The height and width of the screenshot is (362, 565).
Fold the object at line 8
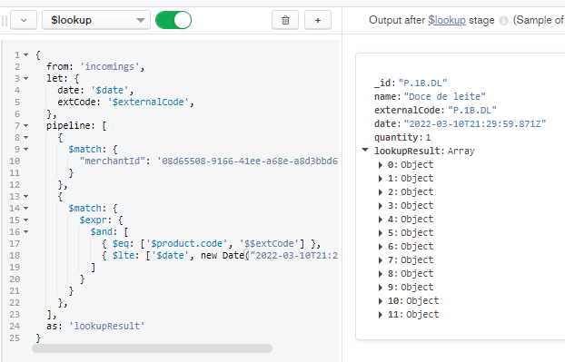pos(26,138)
